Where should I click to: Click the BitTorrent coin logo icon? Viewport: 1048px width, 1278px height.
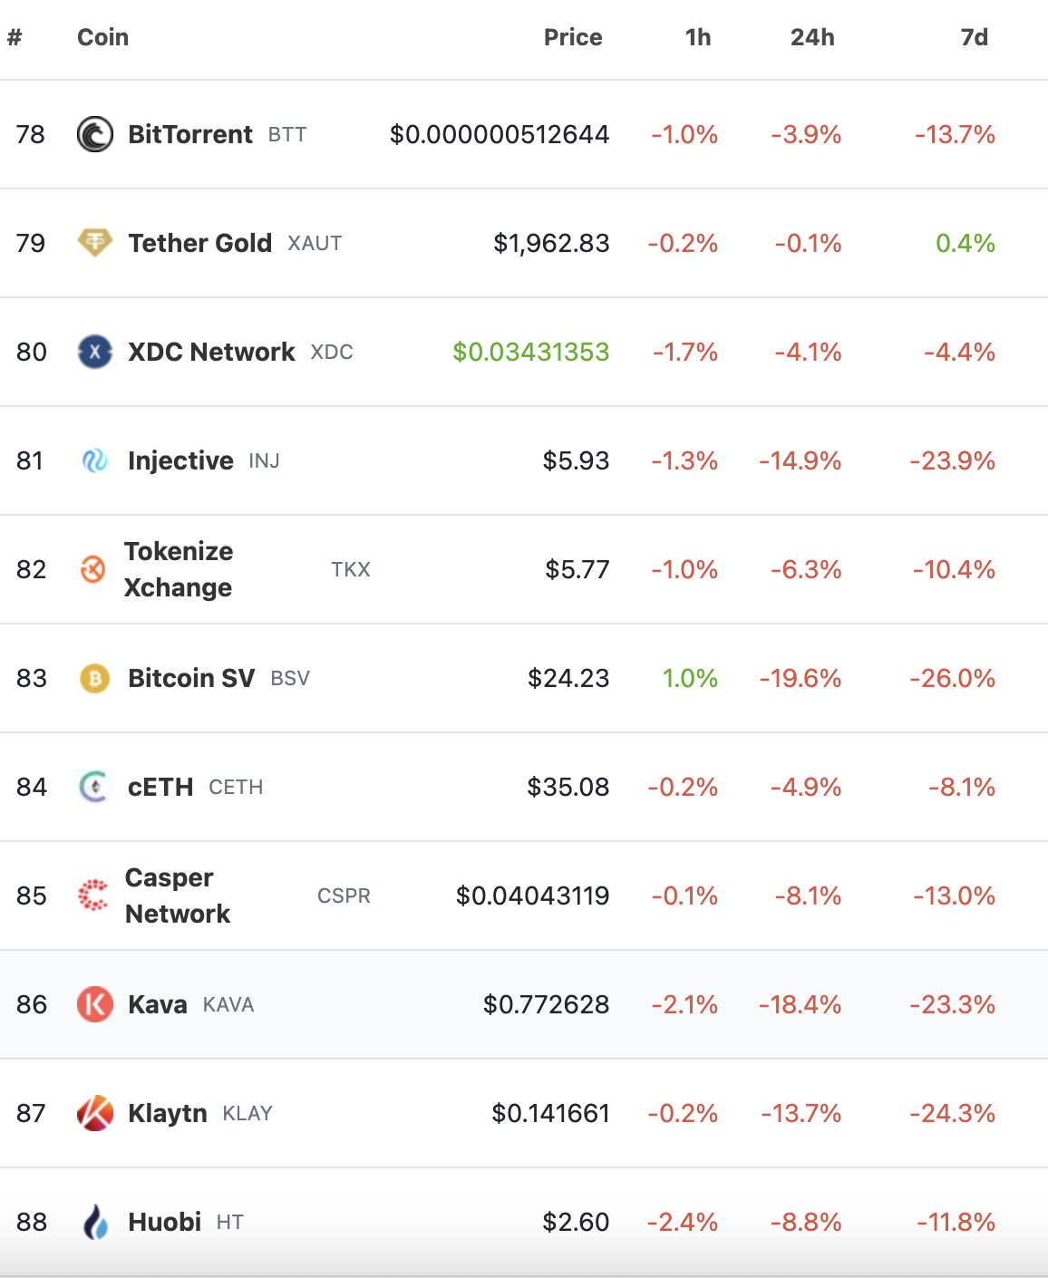click(95, 134)
